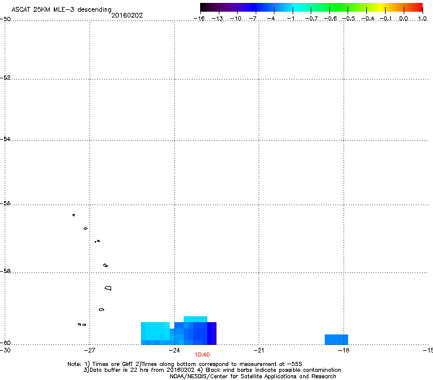Click the note line starting "Note: 1) Times are GMT"
This screenshot has height=380, width=433.
185,364
